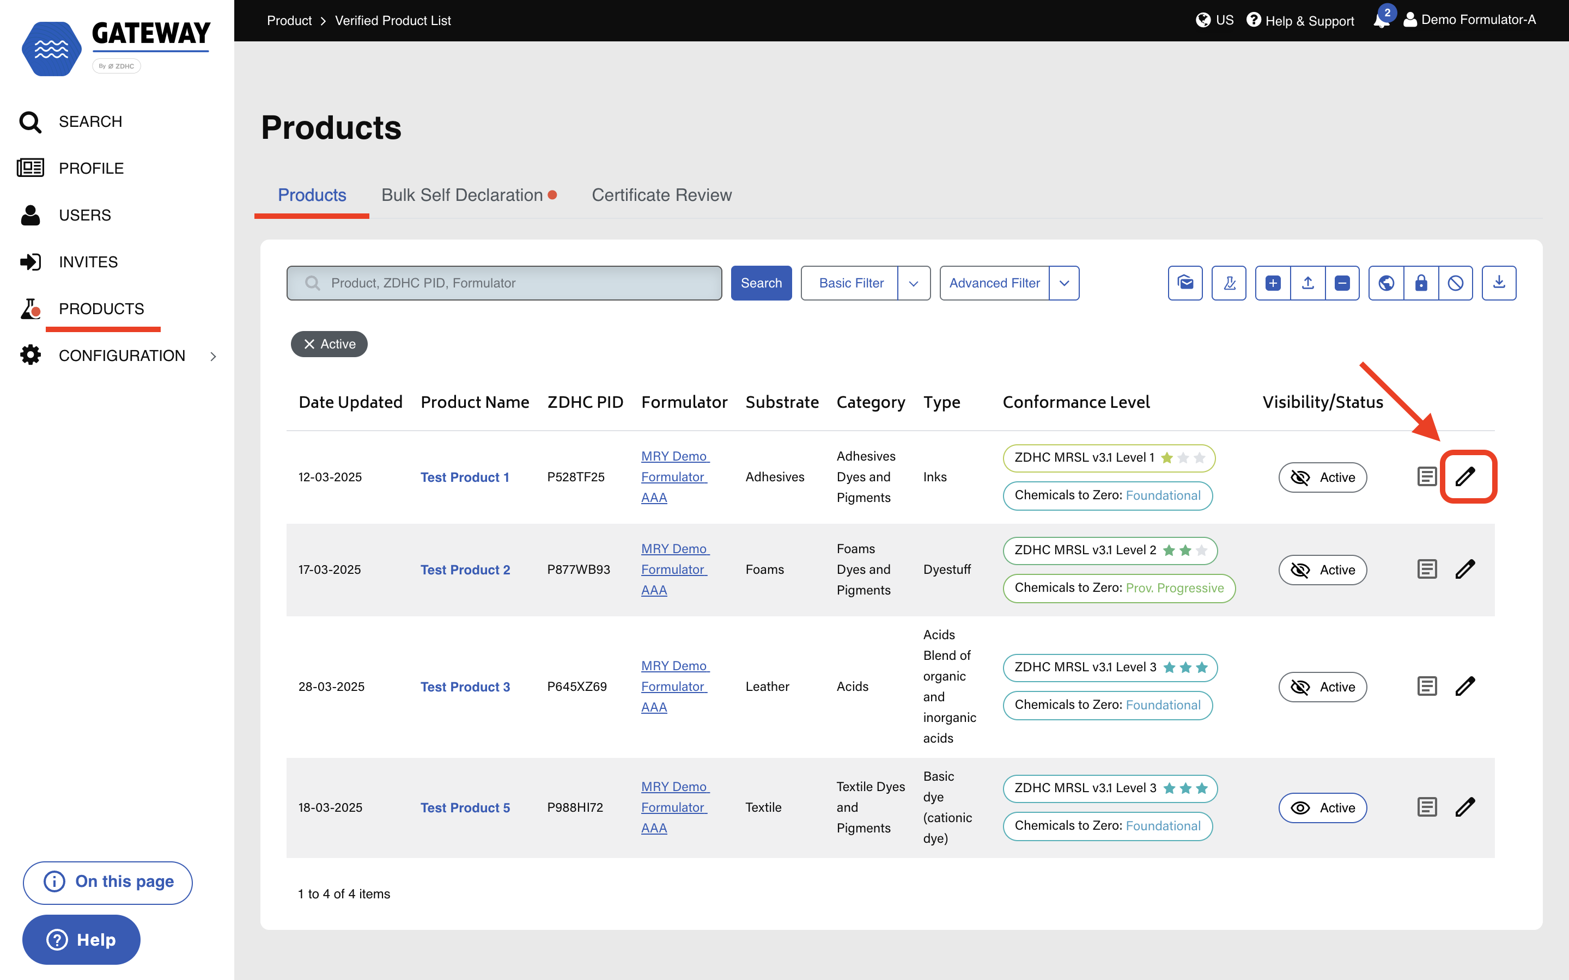Click the Product breadcrumb link
Viewport: 1569px width, 980px height.
pos(289,21)
